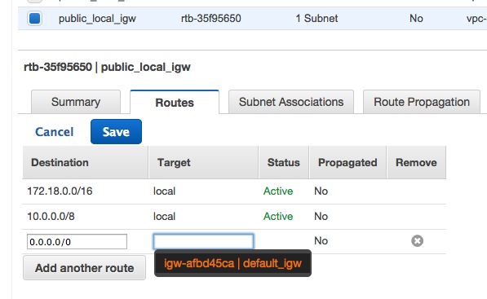Cancel route editing

(55, 132)
